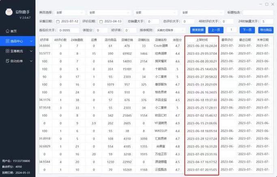Image resolution: width=277 pixels, height=177 pixels.
Task: Click the 豆包助手 mascot logo icon
Action: pyautogui.click(x=9, y=12)
